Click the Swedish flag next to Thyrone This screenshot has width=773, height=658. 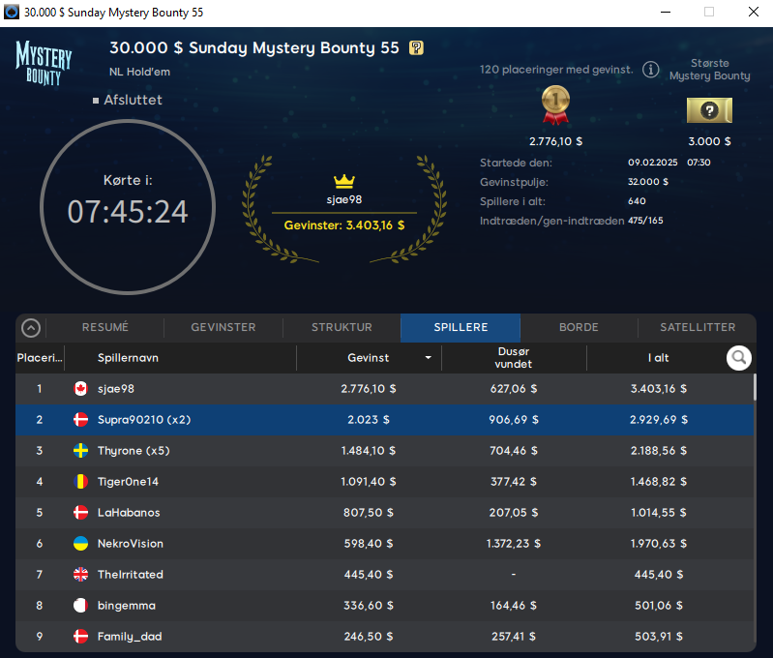click(x=81, y=451)
